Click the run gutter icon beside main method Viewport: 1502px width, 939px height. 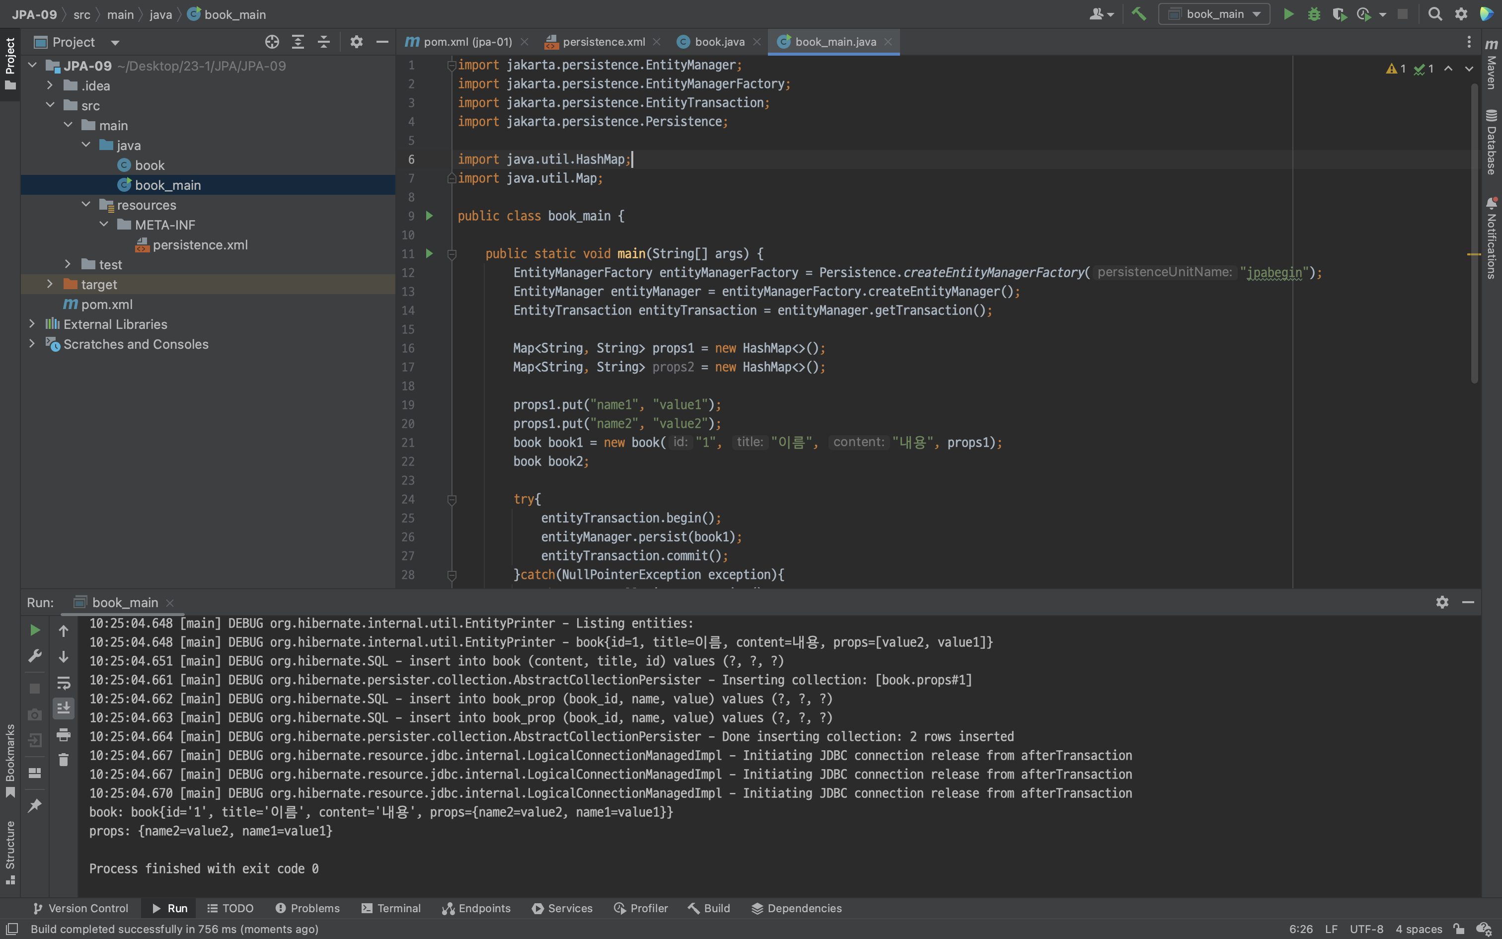click(x=429, y=253)
